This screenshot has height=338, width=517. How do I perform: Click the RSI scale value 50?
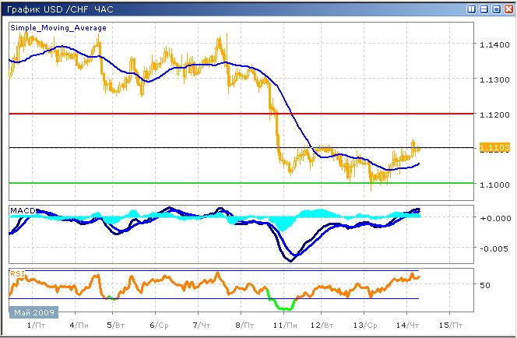click(x=484, y=285)
